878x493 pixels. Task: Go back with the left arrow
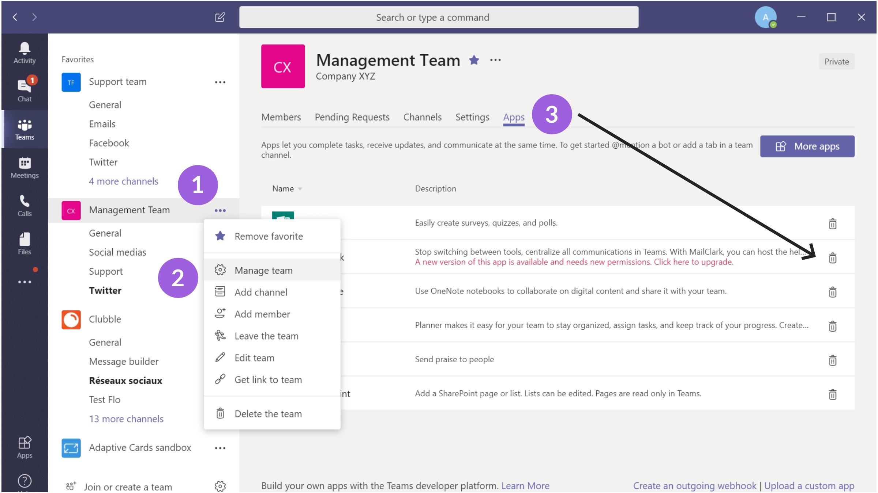point(15,17)
